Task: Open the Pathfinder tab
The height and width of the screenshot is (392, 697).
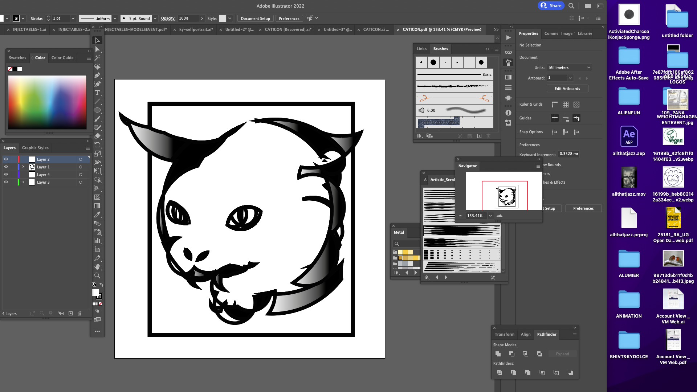Action: tap(547, 334)
